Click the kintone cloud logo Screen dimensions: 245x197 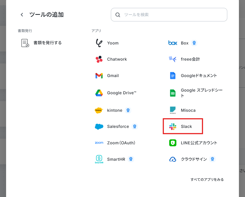pos(99,110)
